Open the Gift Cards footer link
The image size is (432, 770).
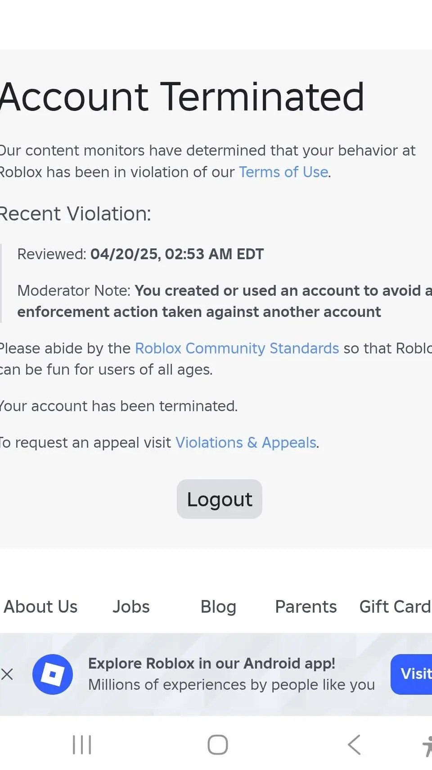click(395, 607)
